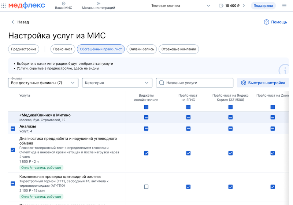Toggle МедикаКлиник в Митино row widgets checkbox
Image resolution: width=293 pixels, height=205 pixels.
point(146,117)
